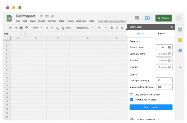Click the get add-ons plus icon
This screenshot has height=123, width=187.
pos(180,67)
